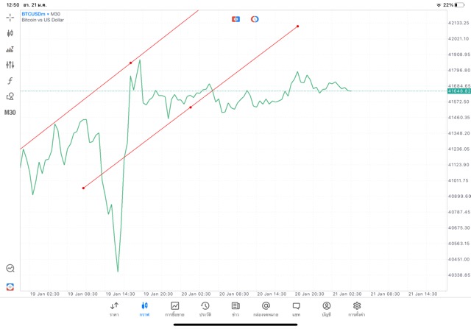
Task: Open the ประวัติ history tab
Action: point(205,308)
